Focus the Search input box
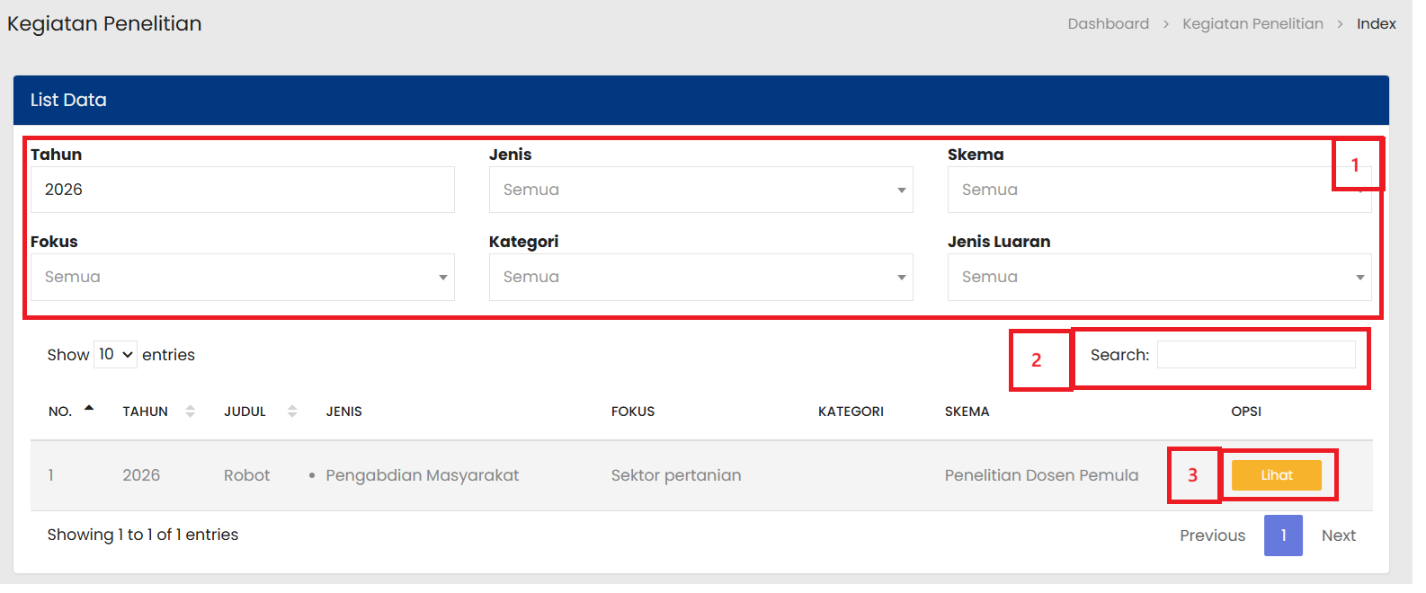Image resolution: width=1426 pixels, height=593 pixels. tap(1255, 355)
